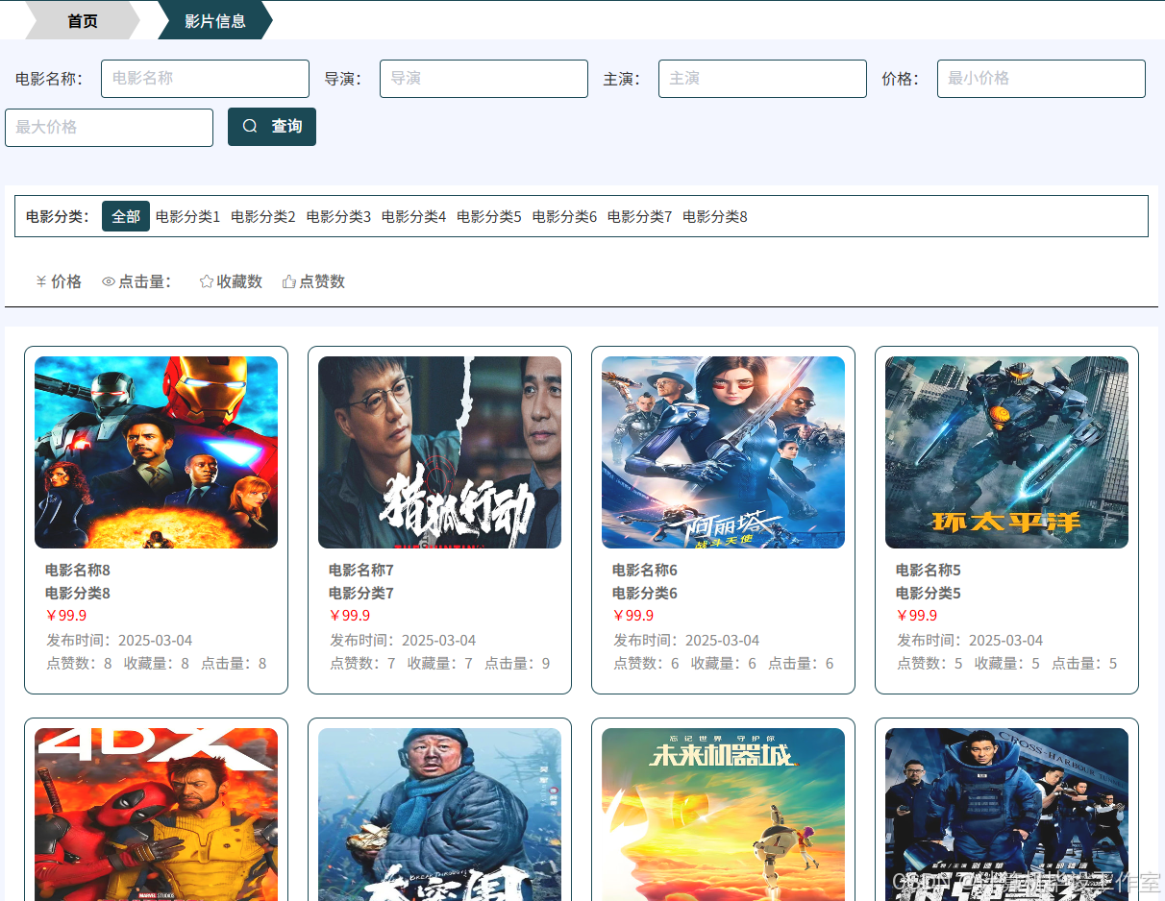The width and height of the screenshot is (1165, 901).
Task: Filter by 电影分类6
Action: click(x=564, y=216)
